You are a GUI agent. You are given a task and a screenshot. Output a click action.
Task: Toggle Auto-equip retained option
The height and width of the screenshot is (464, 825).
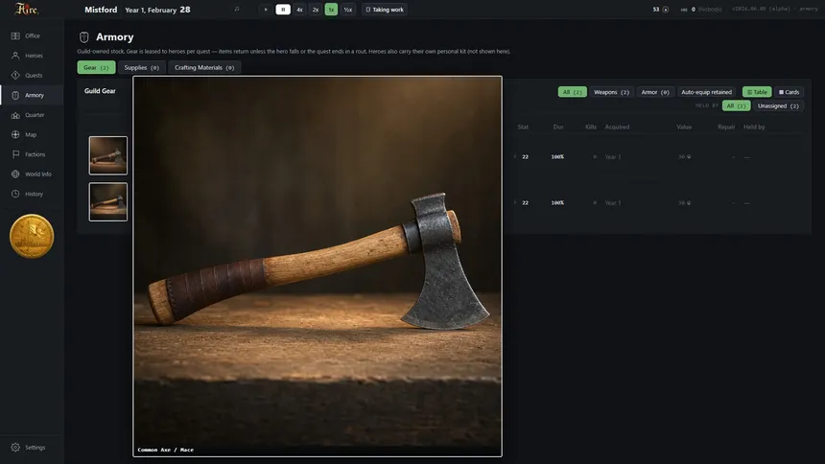(x=706, y=92)
